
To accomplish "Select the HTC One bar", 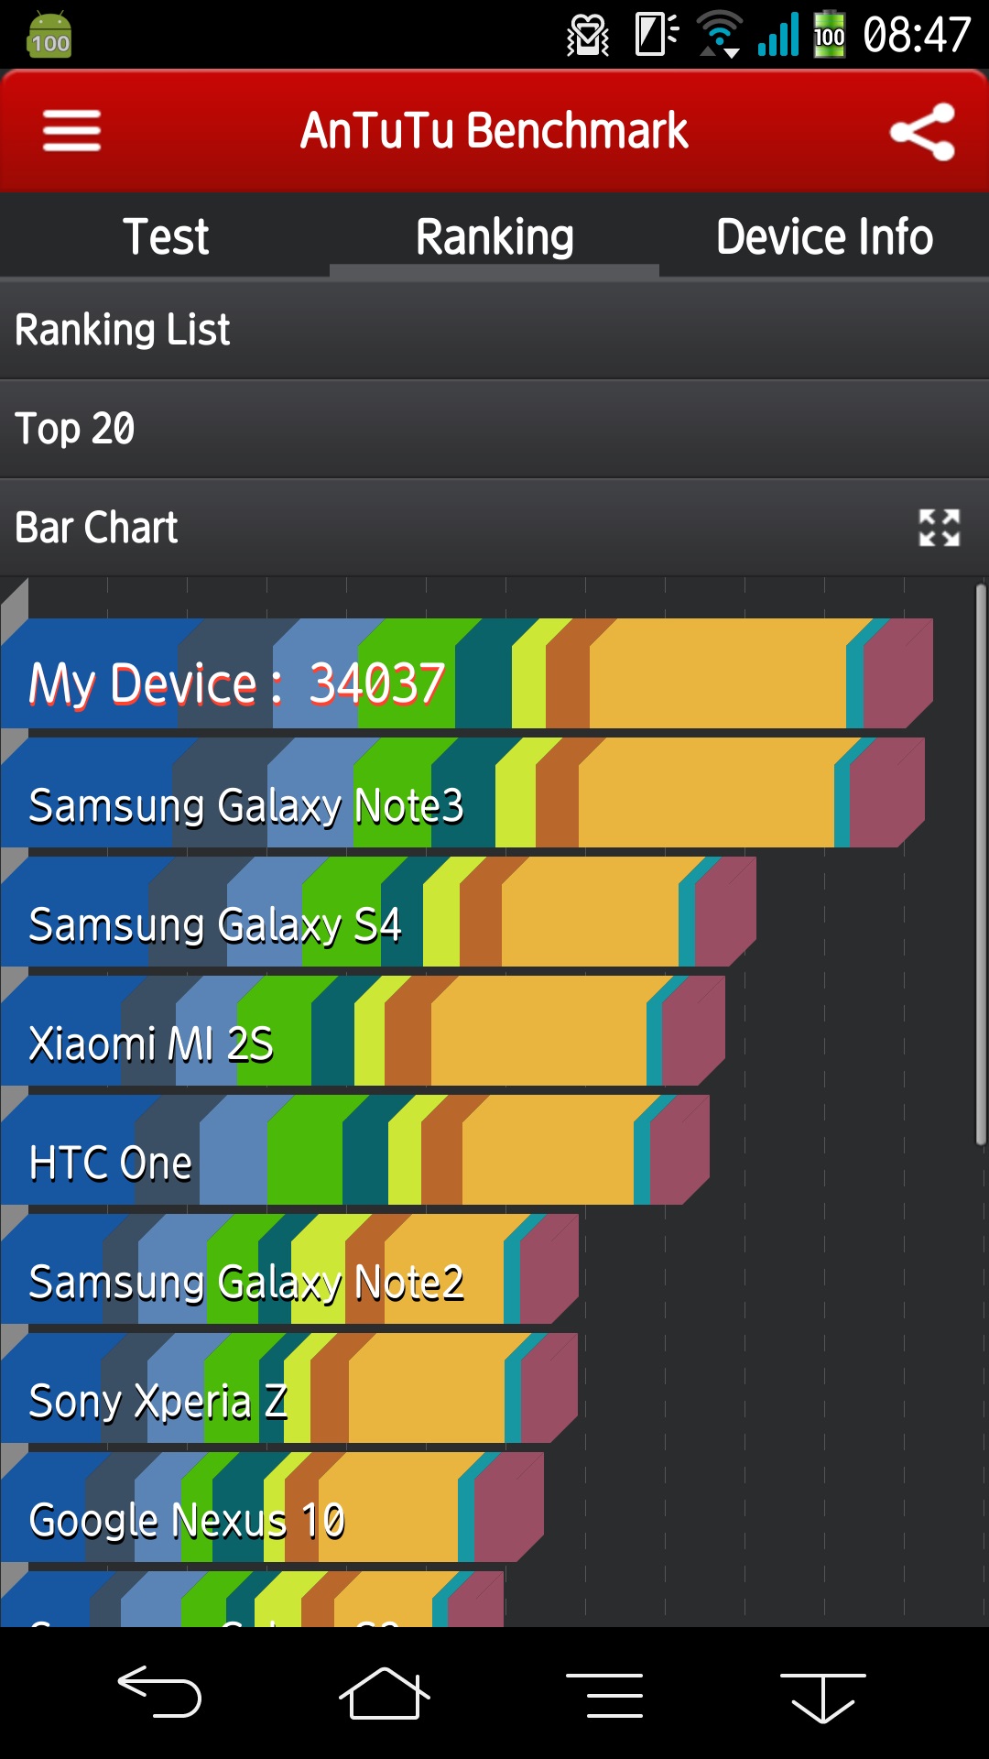I will (355, 1150).
